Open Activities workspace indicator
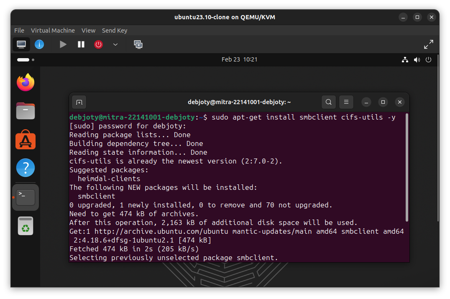 (26, 60)
